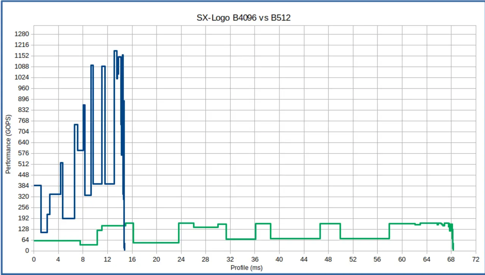Image resolution: width=485 pixels, height=275 pixels.
Task: Select the 64 label on the Y axis
Action: [x=25, y=240]
